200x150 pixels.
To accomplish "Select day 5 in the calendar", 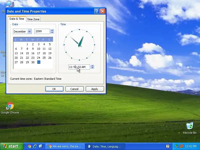I will pos(50,44).
